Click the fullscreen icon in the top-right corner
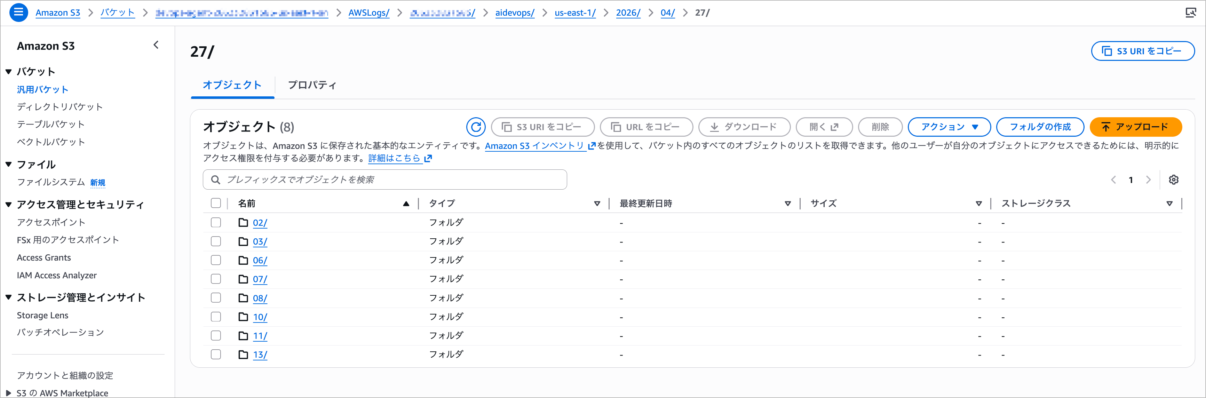This screenshot has width=1206, height=398. (x=1191, y=13)
